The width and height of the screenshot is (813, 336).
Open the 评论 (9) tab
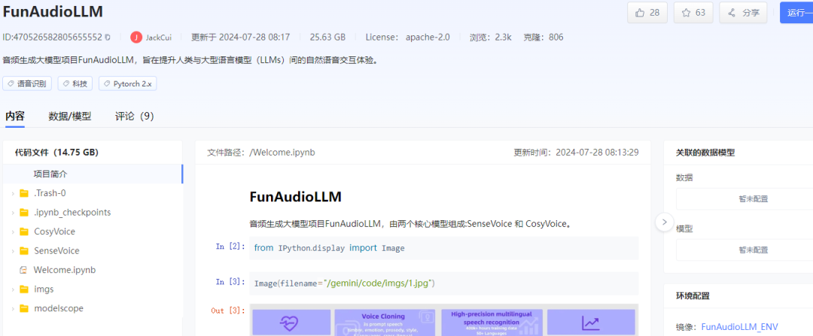[135, 117]
